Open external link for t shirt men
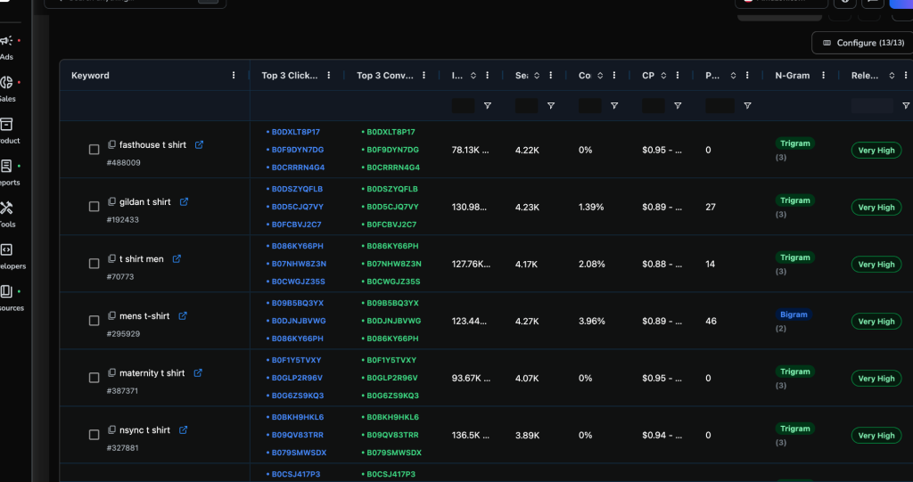 [x=177, y=258]
